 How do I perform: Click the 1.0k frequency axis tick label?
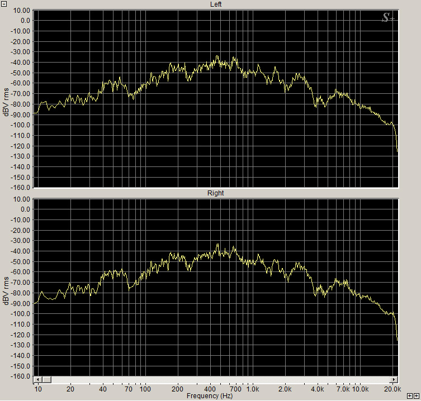pyautogui.click(x=253, y=389)
